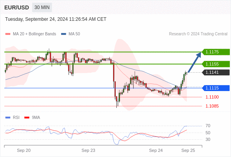231x157 pixels.
Task: Select the 30 MIN timeframe badge
Action: (42, 7)
